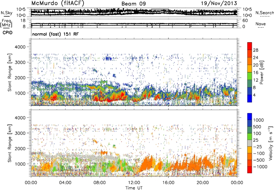Viewport: 274px width, 190px height.
Task: Click the '4' Power colorbar tick label
Action: [x=254, y=95]
